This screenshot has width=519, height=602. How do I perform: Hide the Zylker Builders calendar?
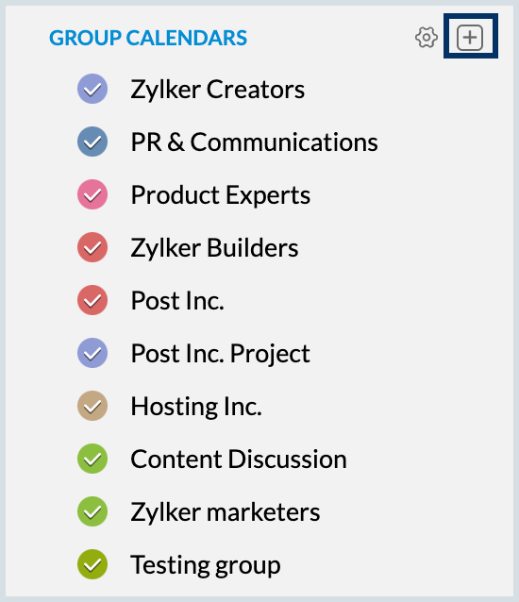pyautogui.click(x=92, y=247)
